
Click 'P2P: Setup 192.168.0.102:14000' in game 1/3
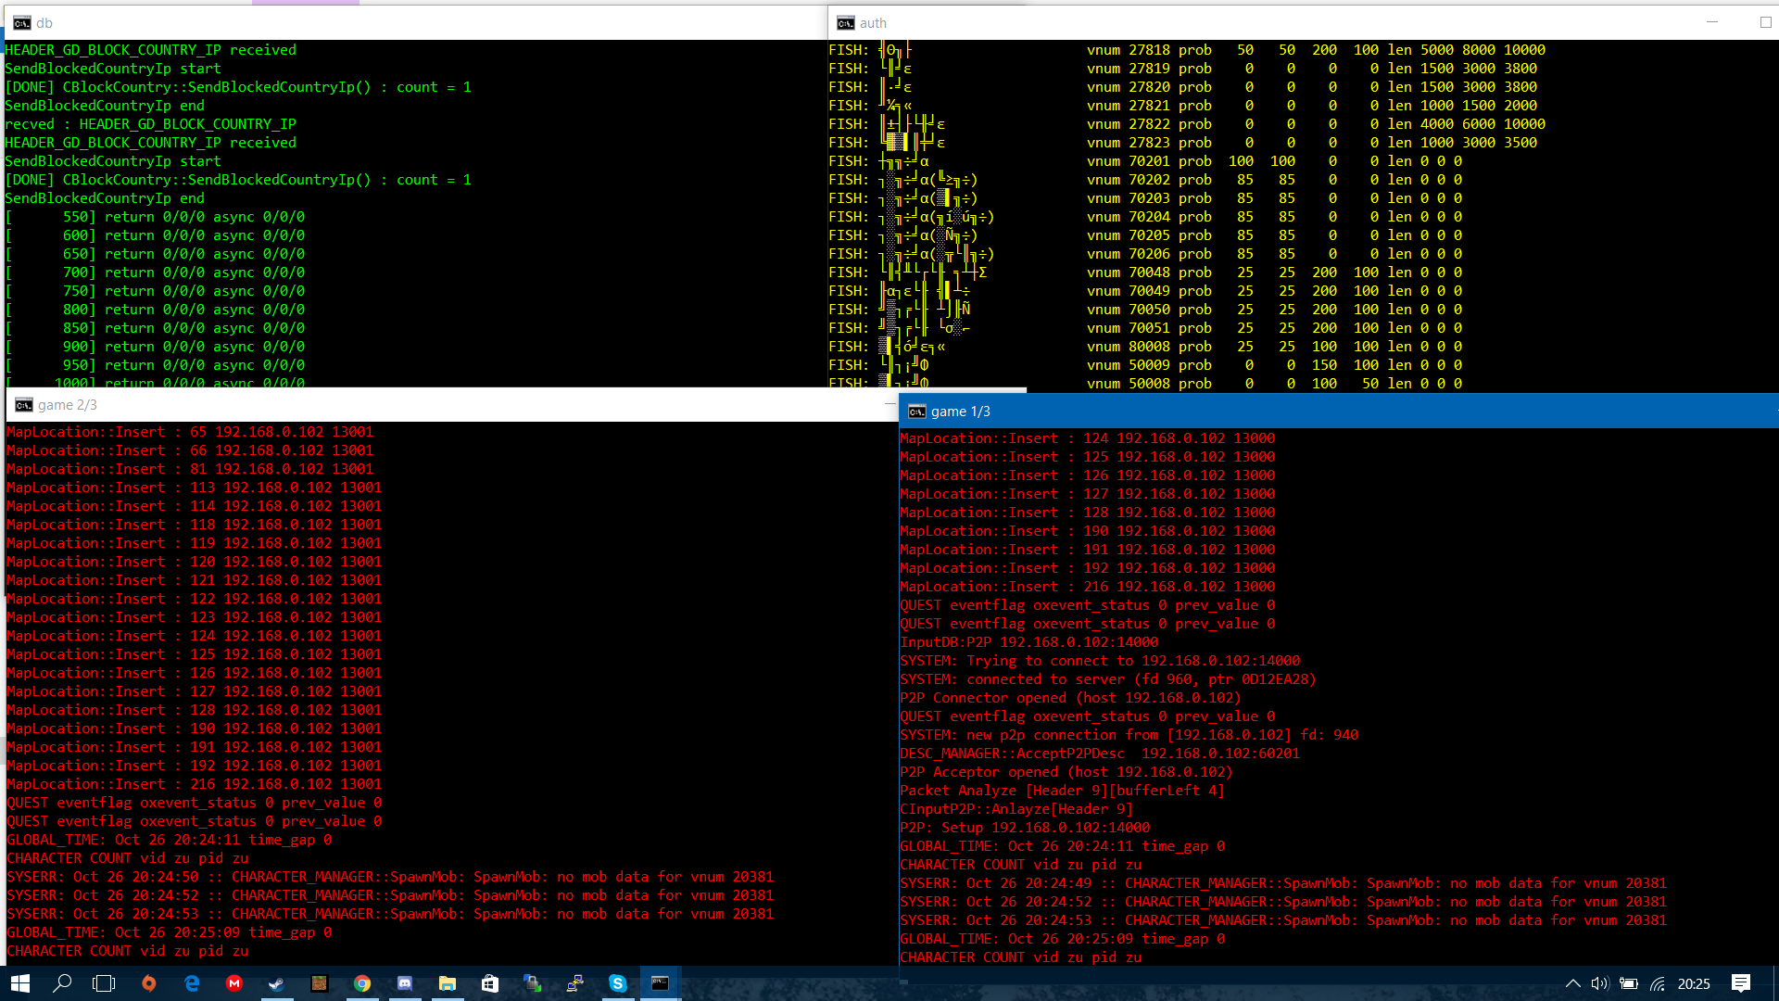pyautogui.click(x=1025, y=828)
